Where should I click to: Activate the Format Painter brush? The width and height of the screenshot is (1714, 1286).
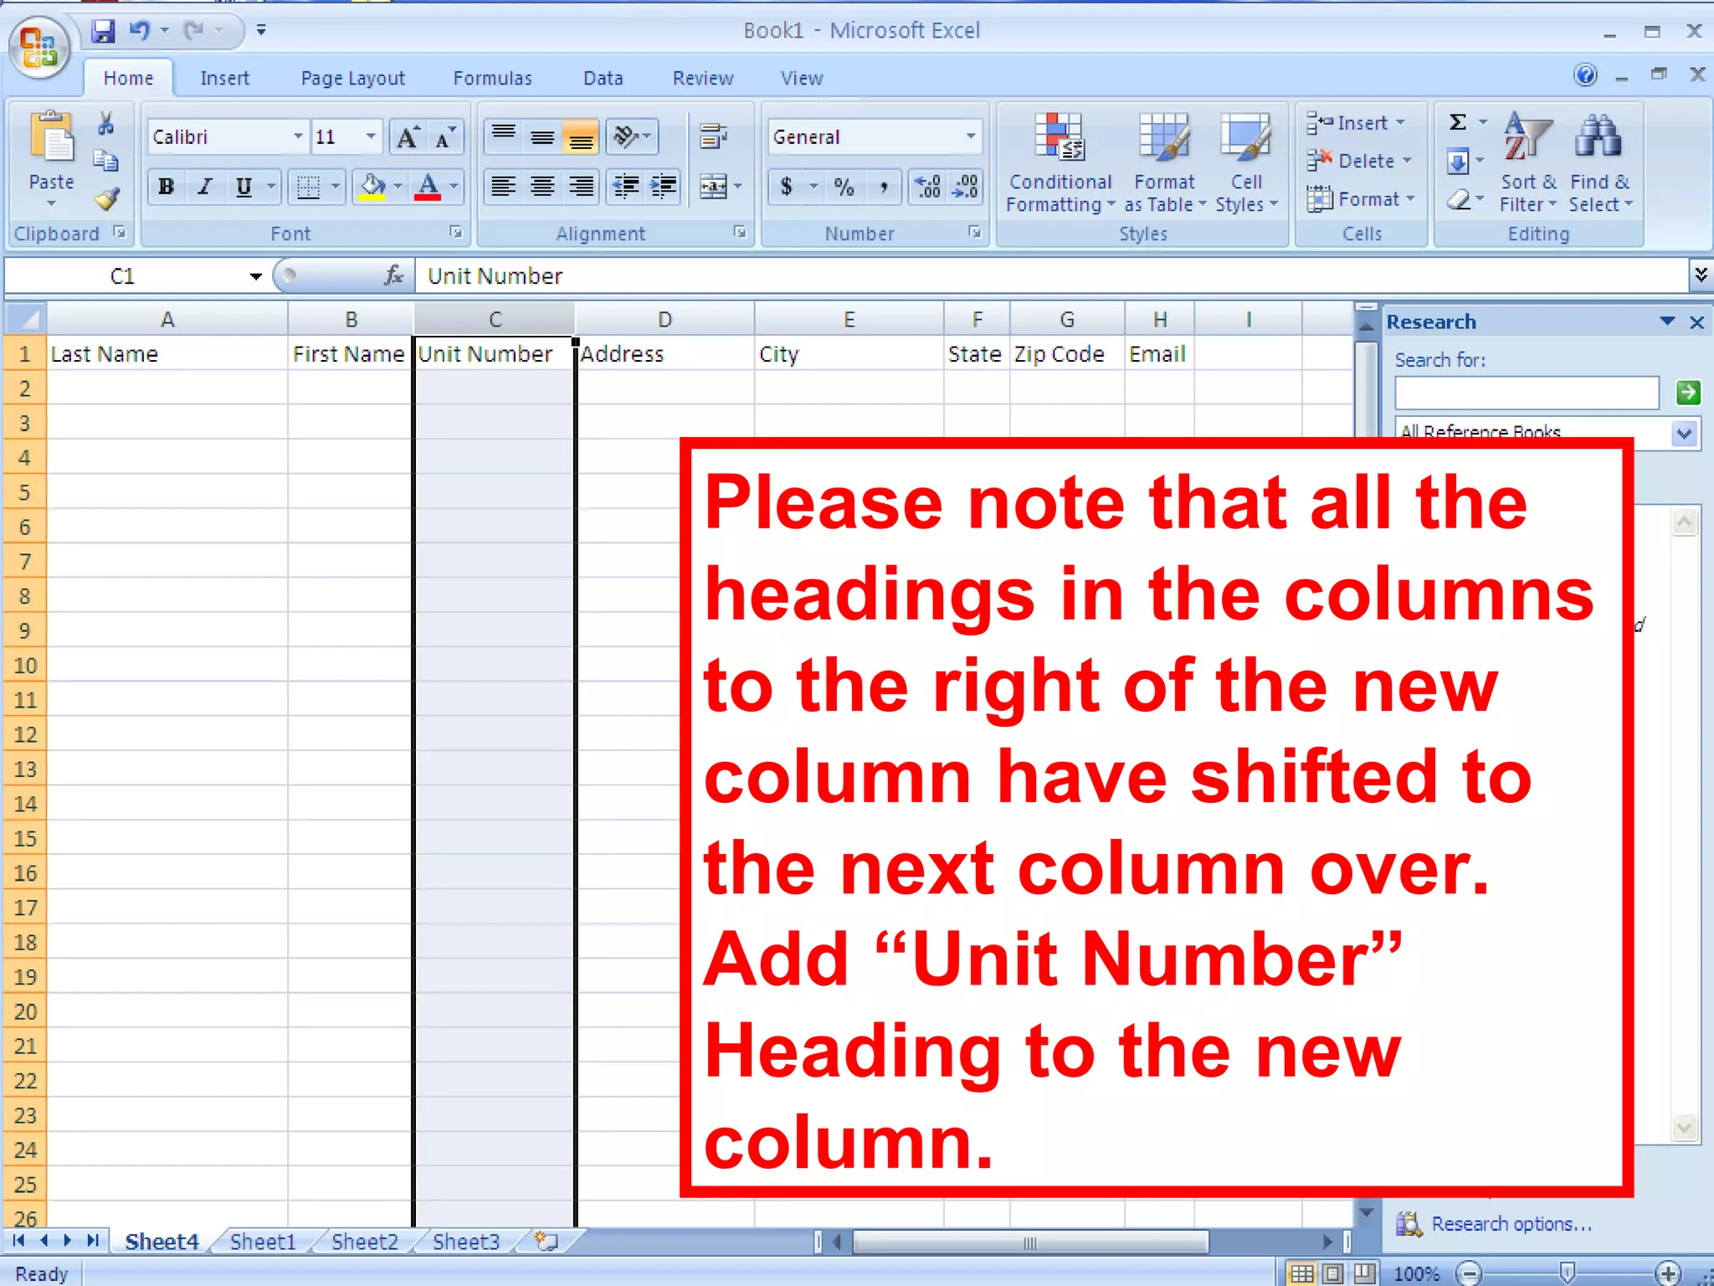tap(107, 199)
